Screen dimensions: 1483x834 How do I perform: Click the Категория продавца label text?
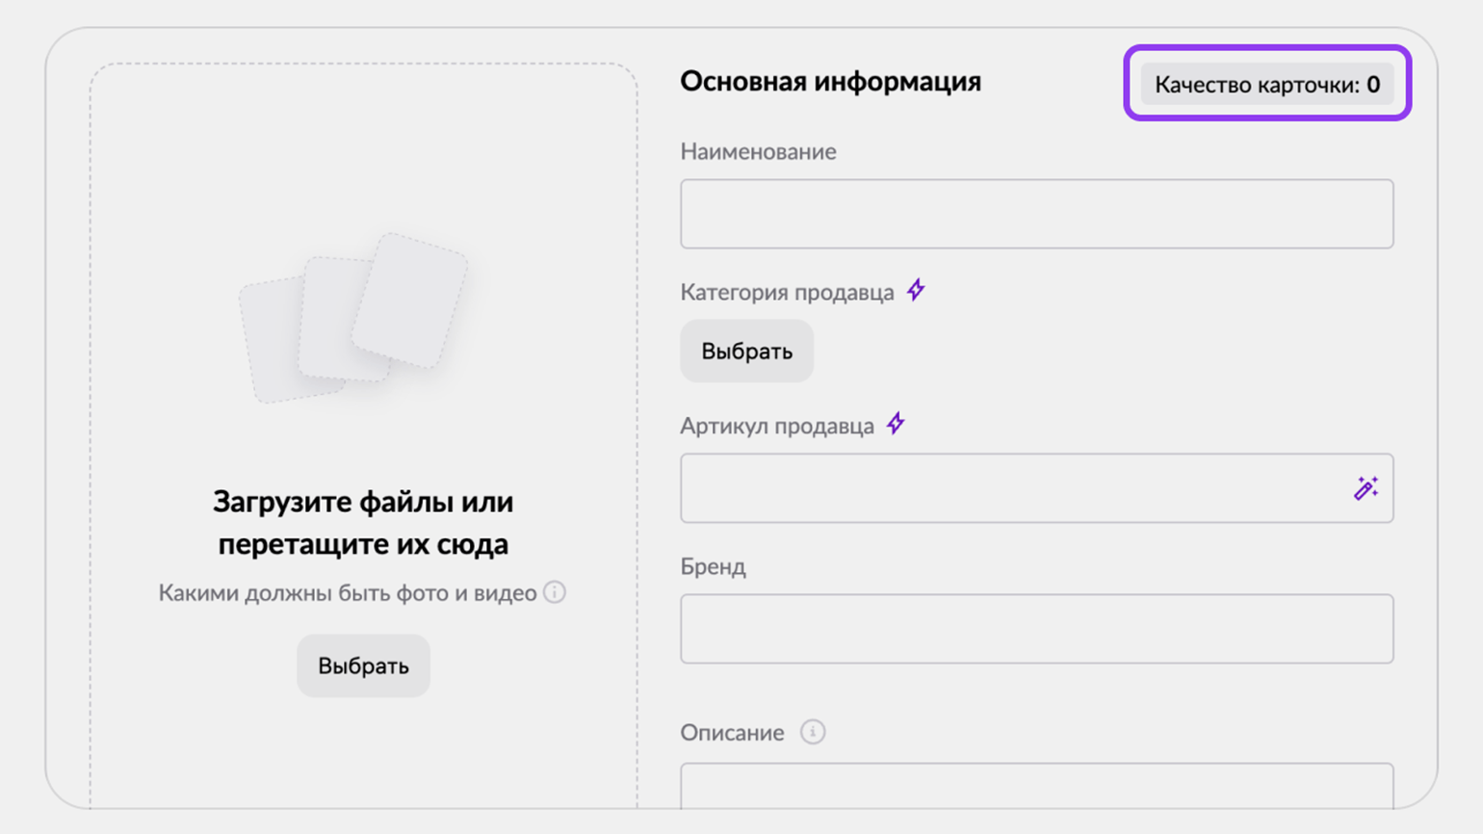pyautogui.click(x=787, y=292)
